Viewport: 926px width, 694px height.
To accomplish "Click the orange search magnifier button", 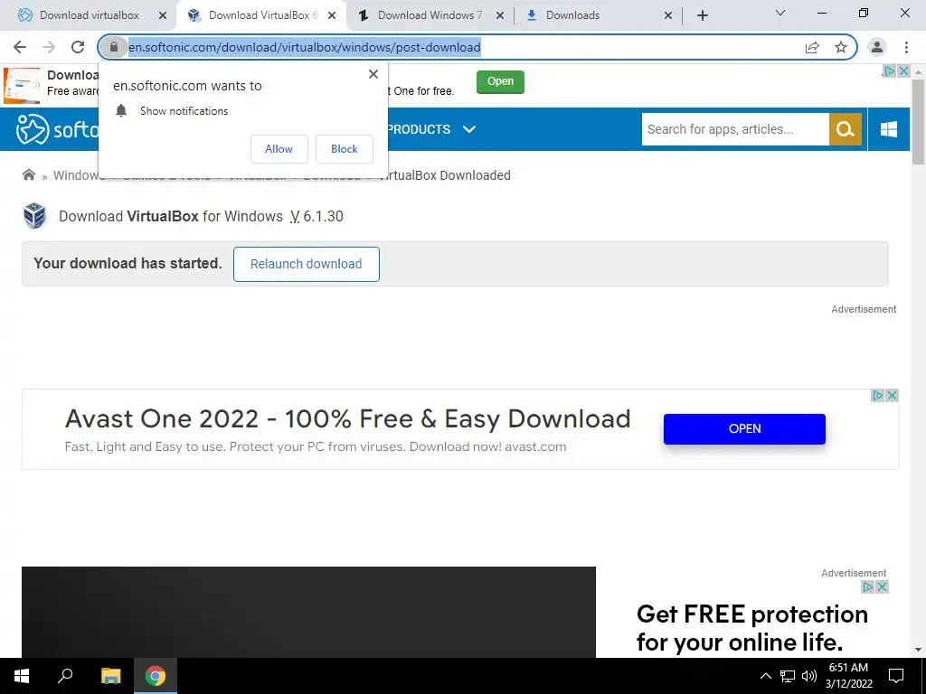I will point(846,129).
